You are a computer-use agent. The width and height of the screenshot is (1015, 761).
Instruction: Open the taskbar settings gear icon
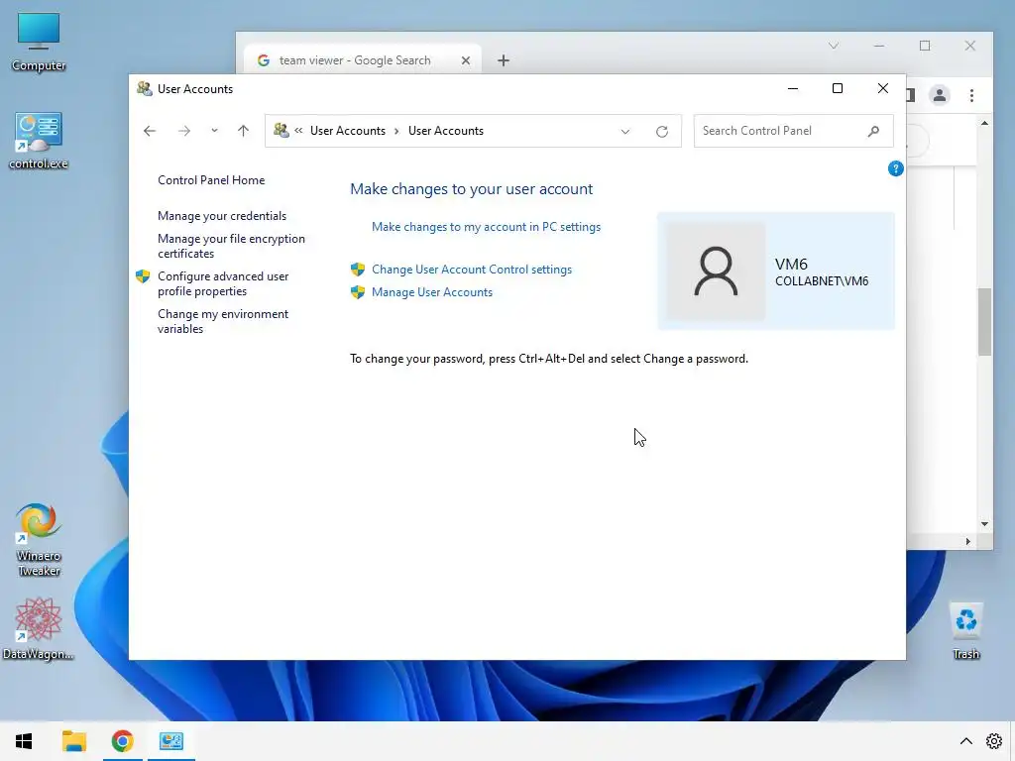click(x=993, y=741)
